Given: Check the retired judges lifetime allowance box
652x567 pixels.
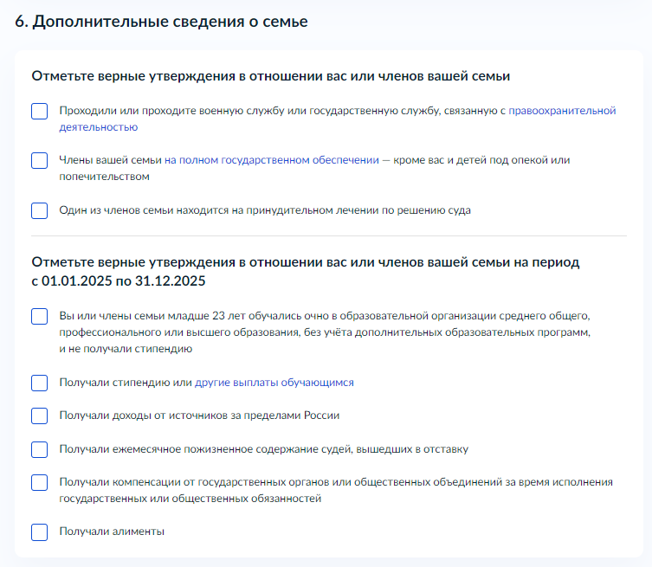Looking at the screenshot, I should (39, 449).
